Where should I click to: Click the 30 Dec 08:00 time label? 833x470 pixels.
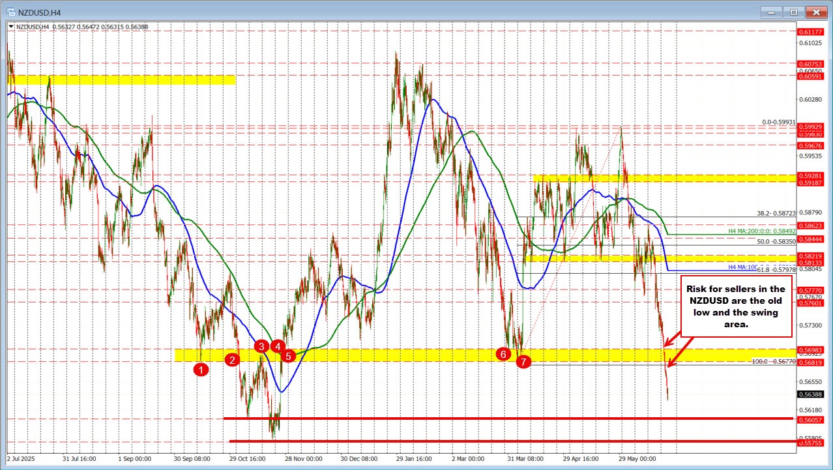pos(359,459)
